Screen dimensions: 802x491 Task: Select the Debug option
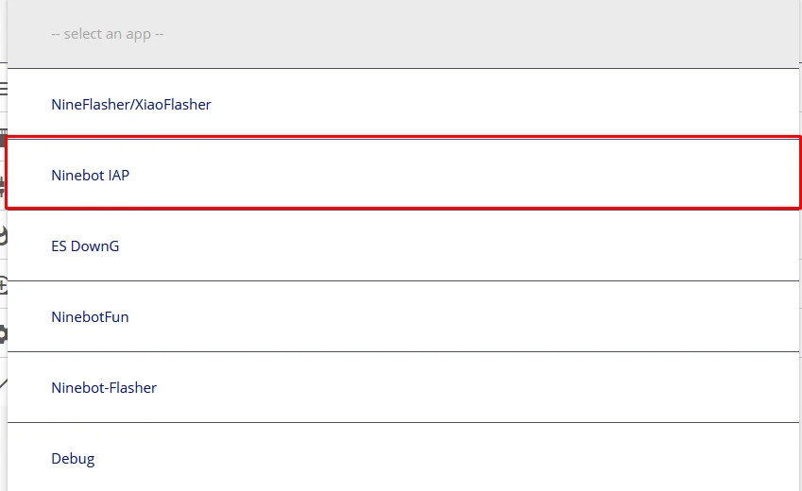tap(403, 458)
